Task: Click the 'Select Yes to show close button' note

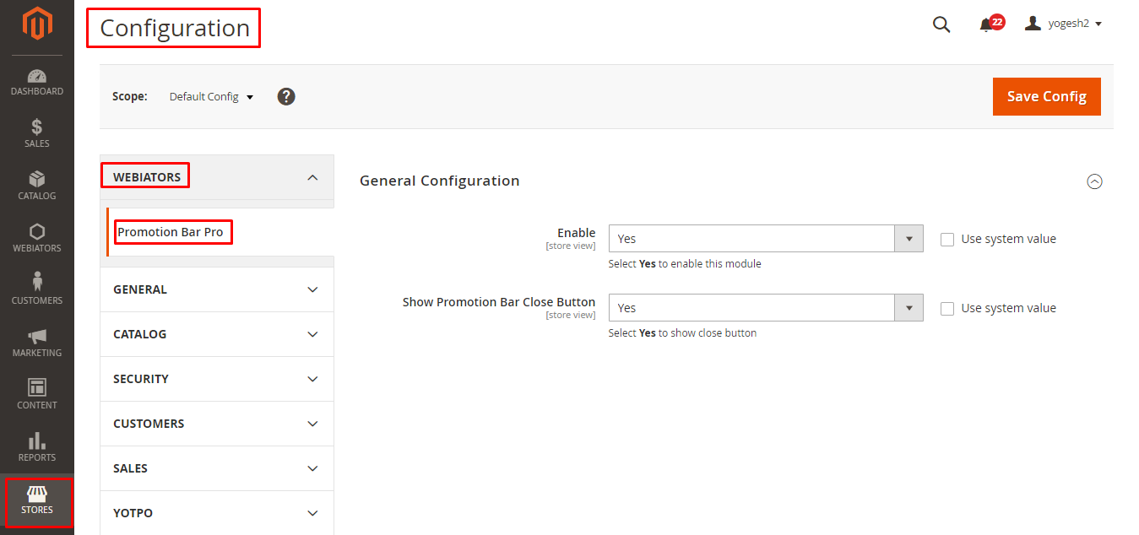Action: click(x=682, y=332)
